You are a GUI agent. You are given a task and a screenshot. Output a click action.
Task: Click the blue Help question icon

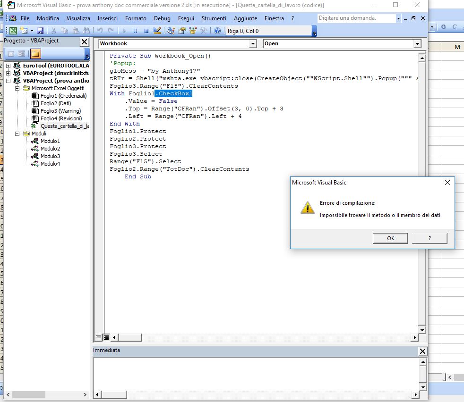click(x=217, y=31)
